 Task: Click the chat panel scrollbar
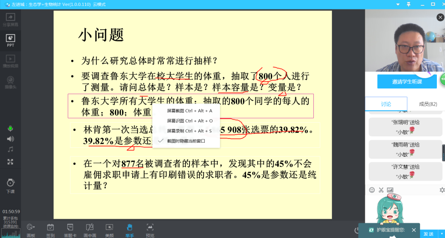[444, 153]
